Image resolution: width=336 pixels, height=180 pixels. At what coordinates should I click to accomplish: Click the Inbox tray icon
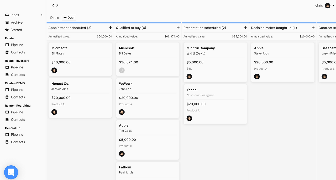(x=7, y=15)
